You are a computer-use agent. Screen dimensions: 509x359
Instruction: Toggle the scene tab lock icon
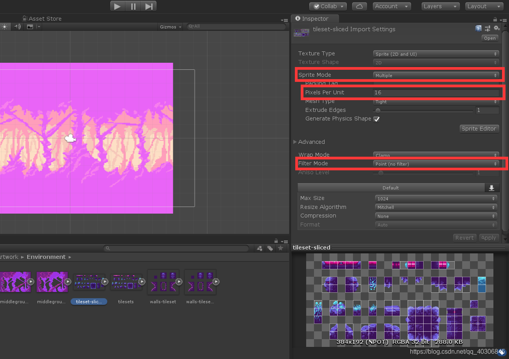[x=25, y=18]
